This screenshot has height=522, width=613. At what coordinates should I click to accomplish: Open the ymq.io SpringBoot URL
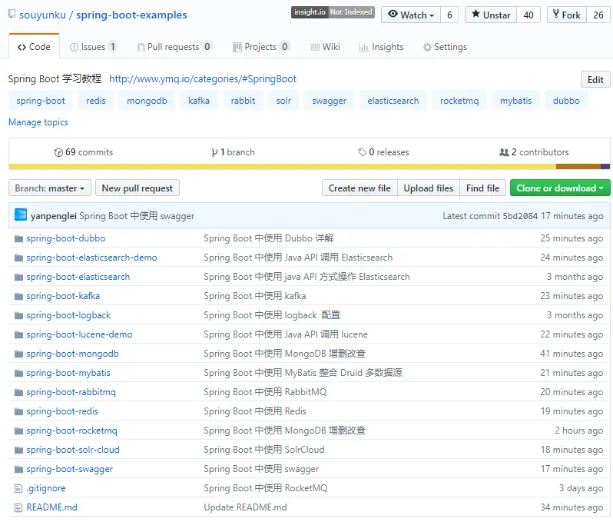[x=203, y=79]
